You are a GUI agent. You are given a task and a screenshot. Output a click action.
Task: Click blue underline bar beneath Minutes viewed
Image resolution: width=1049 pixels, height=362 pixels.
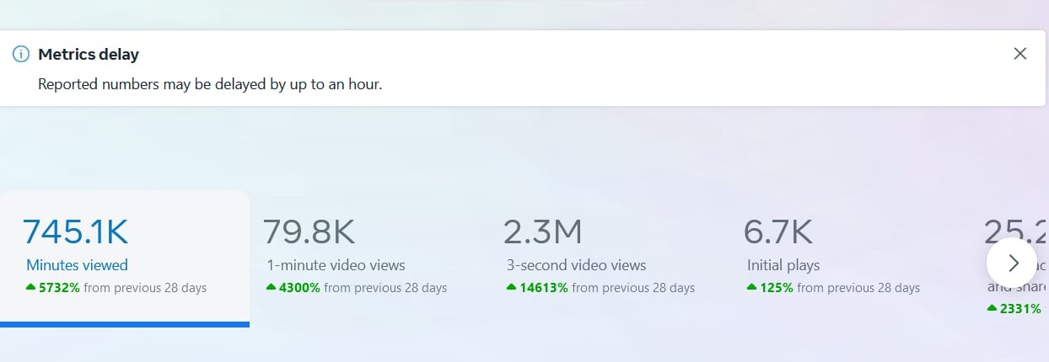point(125,324)
